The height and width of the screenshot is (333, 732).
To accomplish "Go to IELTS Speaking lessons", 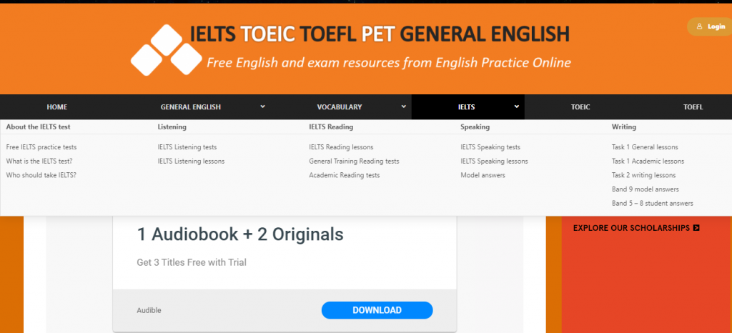I will tap(495, 161).
